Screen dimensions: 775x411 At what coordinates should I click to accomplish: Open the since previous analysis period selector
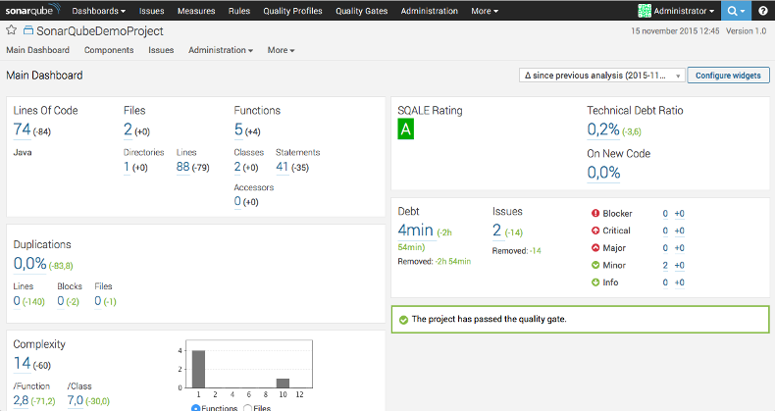click(x=600, y=76)
